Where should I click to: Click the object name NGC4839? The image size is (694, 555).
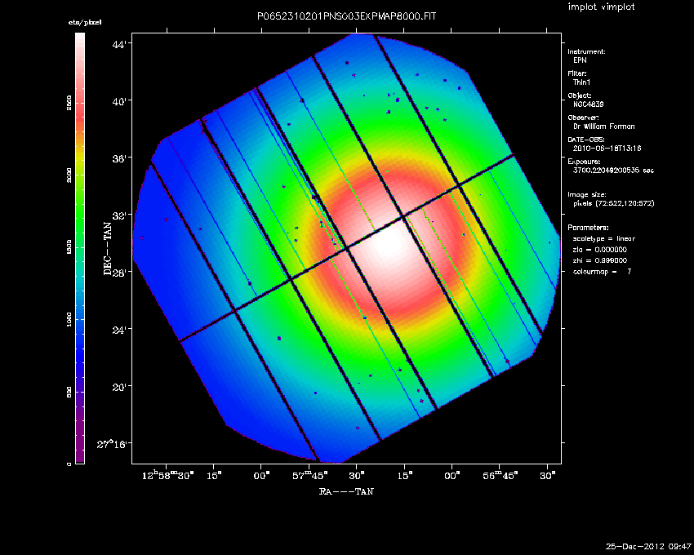[588, 104]
